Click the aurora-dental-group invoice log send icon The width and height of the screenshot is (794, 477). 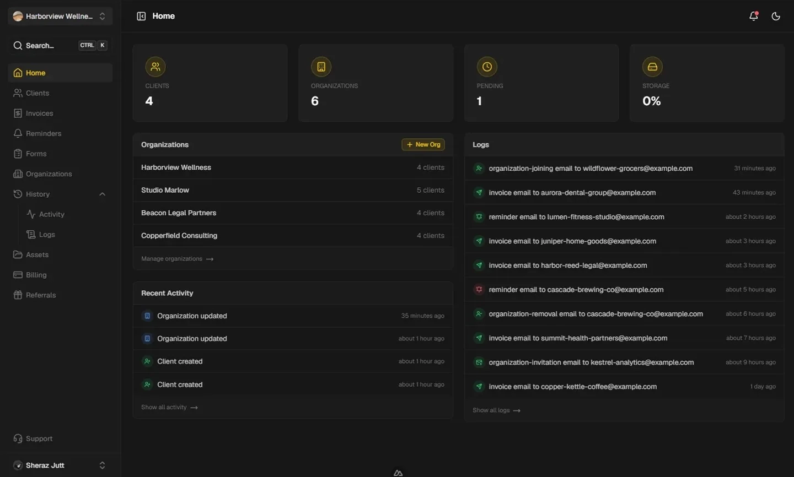click(479, 193)
